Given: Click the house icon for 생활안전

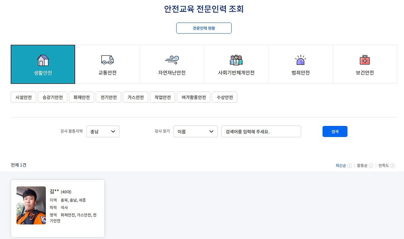Looking at the screenshot, I should pos(43,60).
